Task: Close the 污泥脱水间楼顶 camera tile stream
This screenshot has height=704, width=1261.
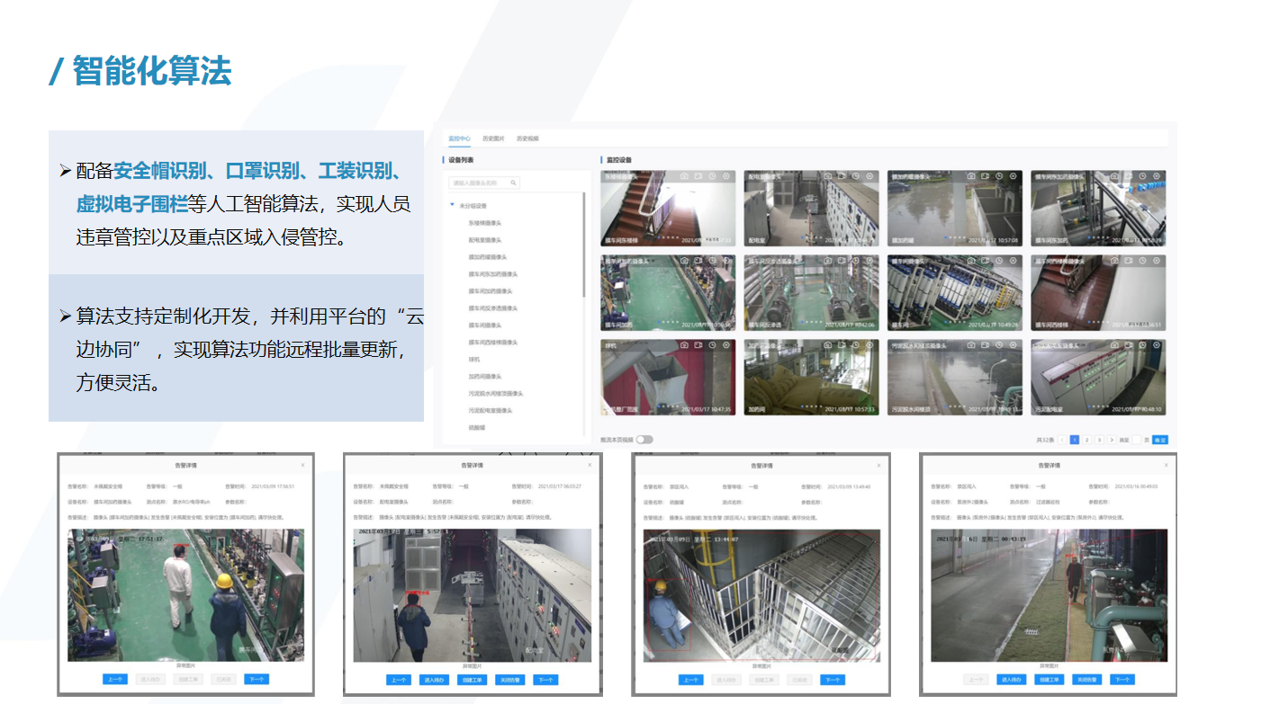Action: pos(1013,345)
